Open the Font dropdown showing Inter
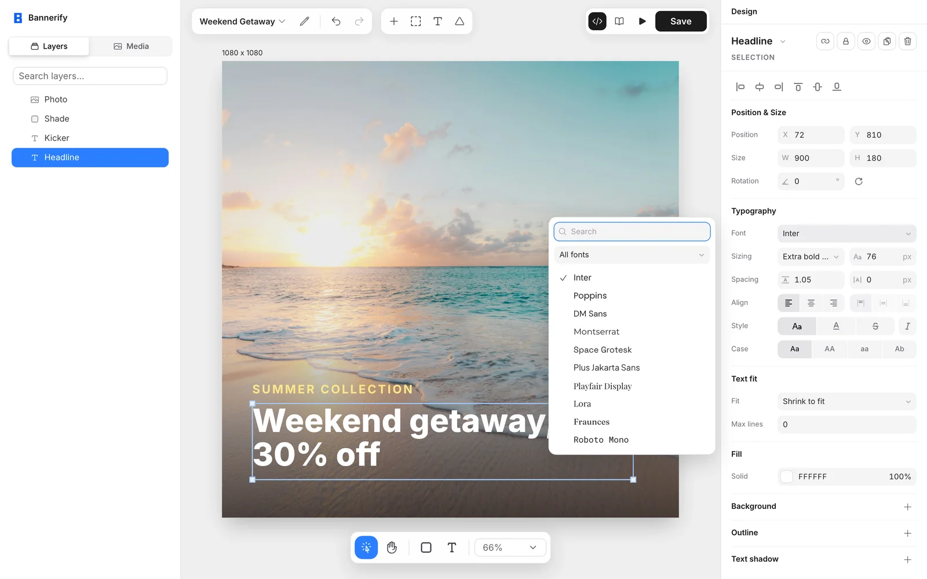 tap(847, 233)
